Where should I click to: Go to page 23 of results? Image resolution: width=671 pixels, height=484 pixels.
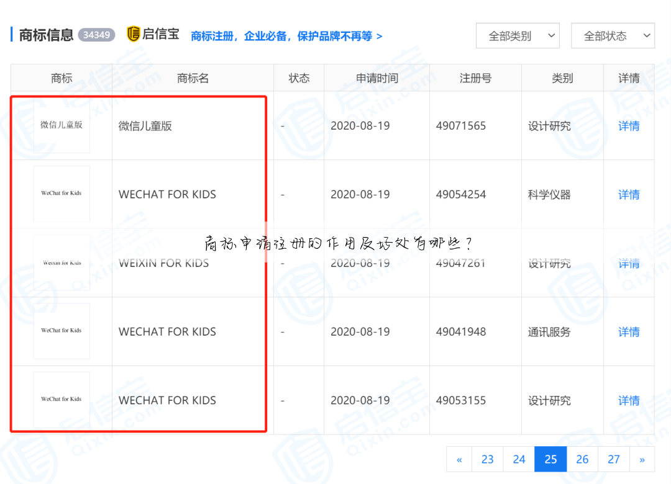pyautogui.click(x=487, y=459)
